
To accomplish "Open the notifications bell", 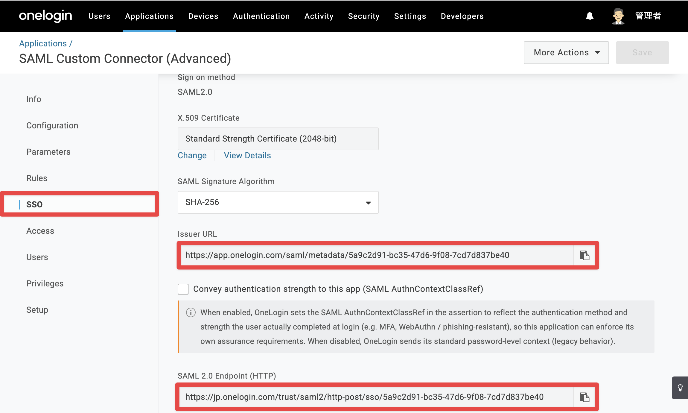I will point(590,16).
